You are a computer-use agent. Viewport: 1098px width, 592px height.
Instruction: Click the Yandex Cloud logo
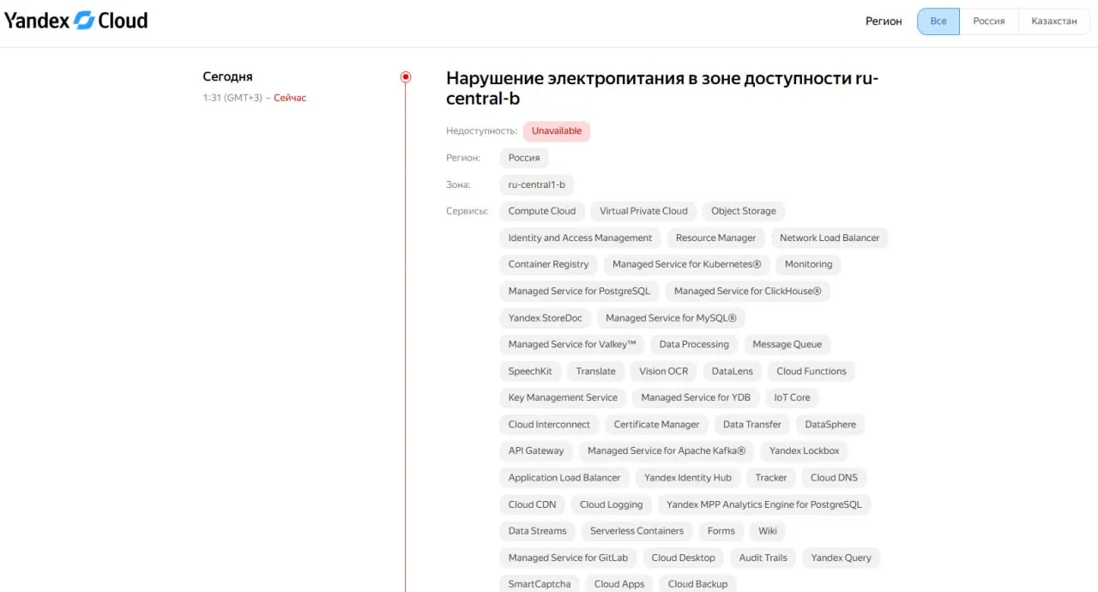click(76, 21)
